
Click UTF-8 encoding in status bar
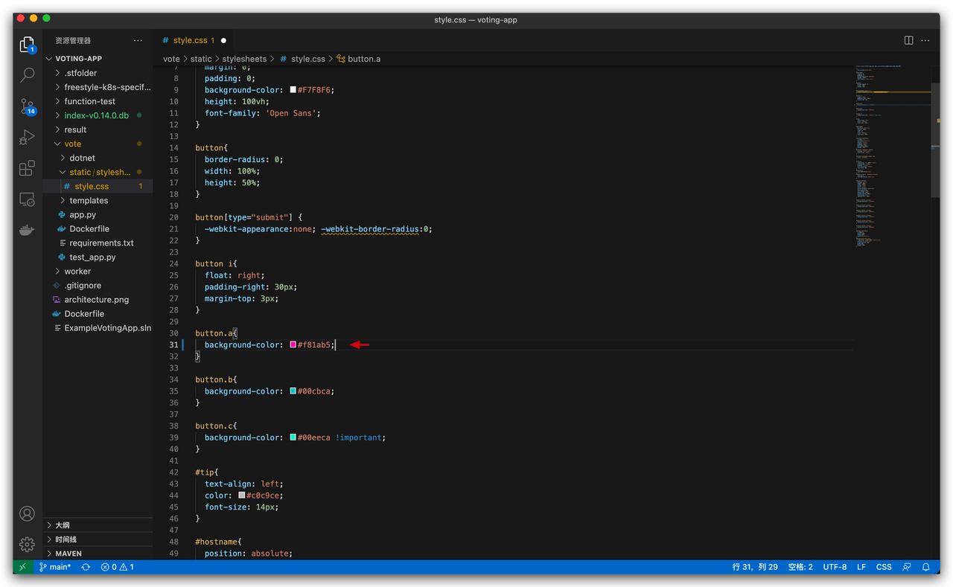(835, 567)
